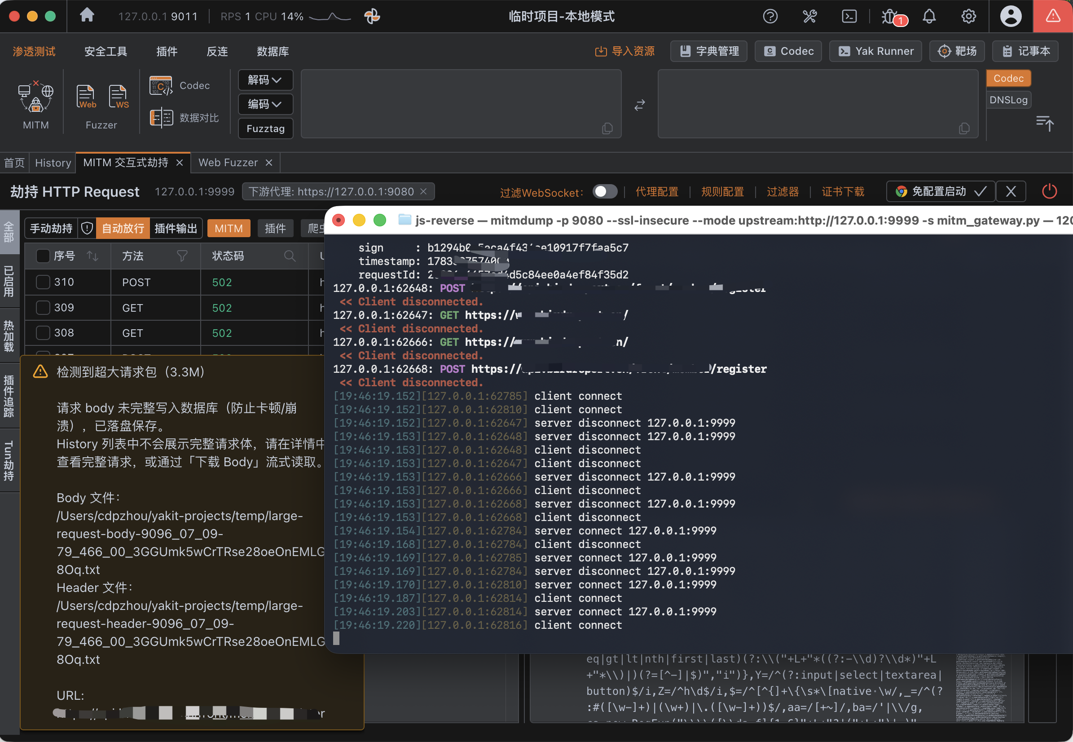The image size is (1073, 742).
Task: Open 安全工具 menu
Action: 106,51
